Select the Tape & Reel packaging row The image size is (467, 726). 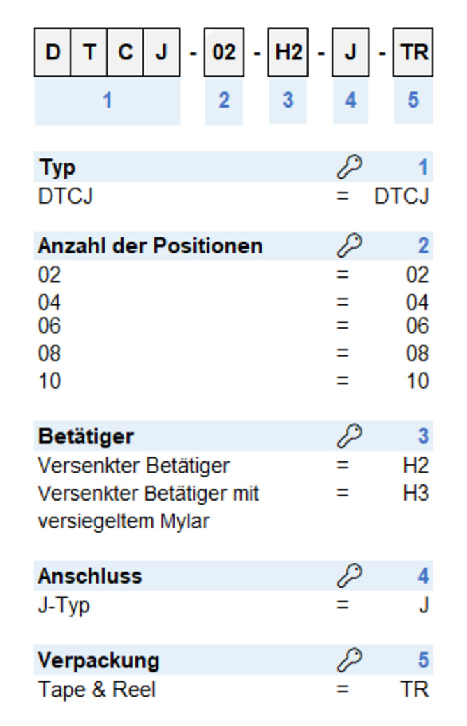pyautogui.click(x=233, y=690)
